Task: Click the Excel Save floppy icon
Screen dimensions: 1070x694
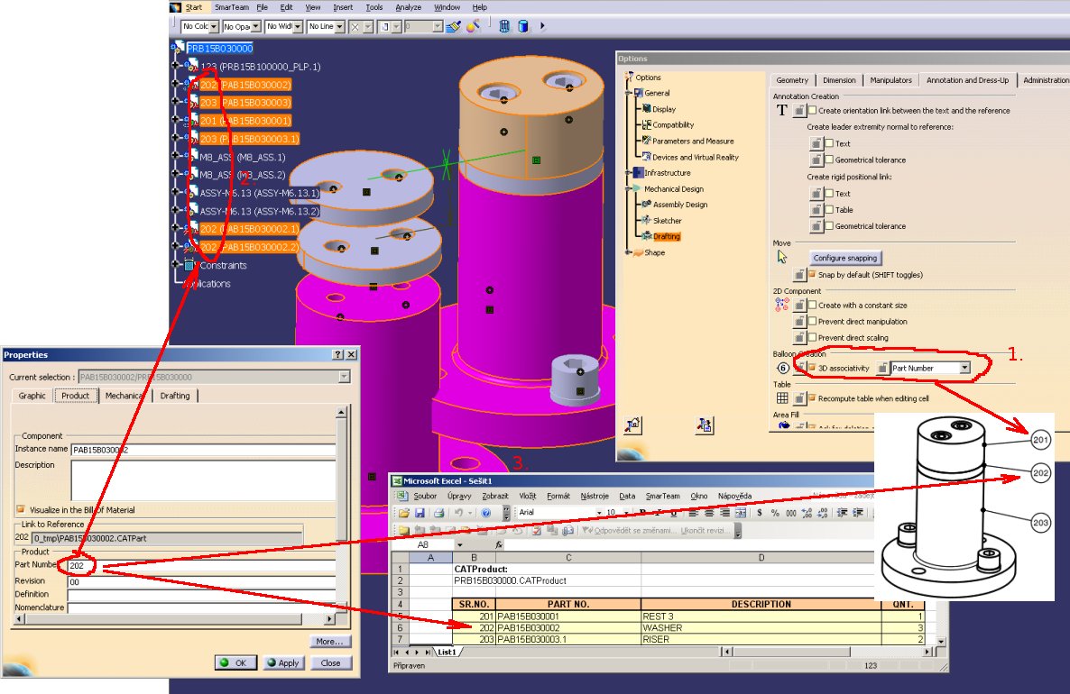Action: 420,513
